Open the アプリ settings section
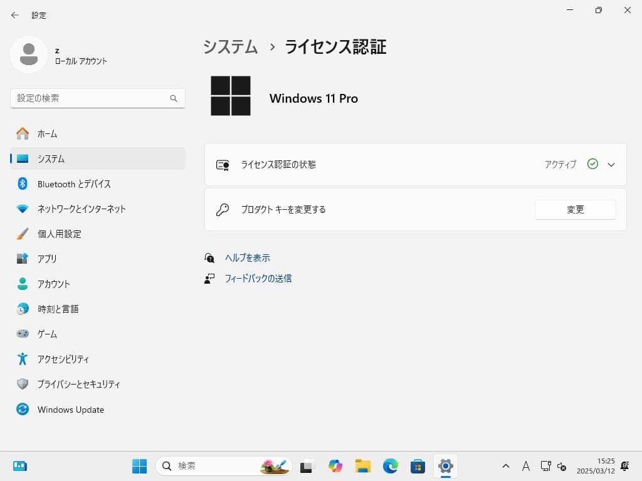The image size is (642, 481). [x=48, y=259]
